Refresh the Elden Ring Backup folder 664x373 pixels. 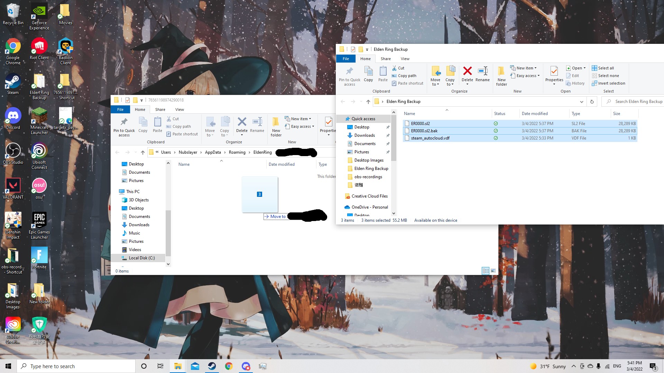click(592, 102)
